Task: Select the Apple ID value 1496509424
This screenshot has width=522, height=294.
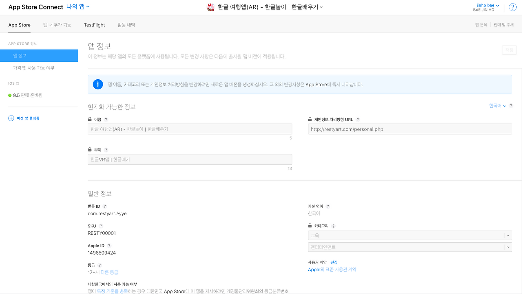Action: tap(102, 253)
